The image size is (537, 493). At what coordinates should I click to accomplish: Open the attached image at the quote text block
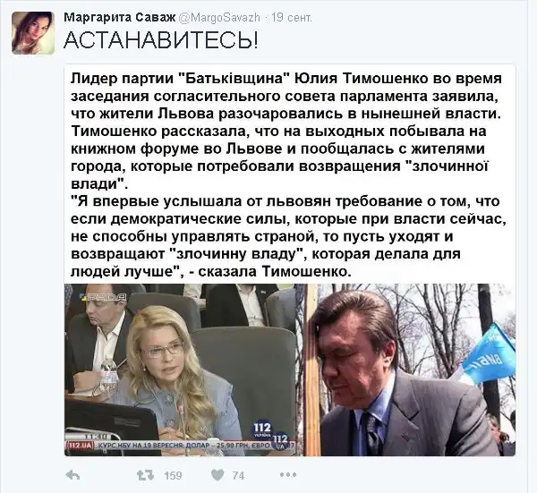tap(289, 174)
